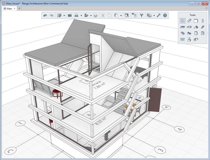210x160 pixels.
Task: Pick the Door tool
Action: point(196,33)
